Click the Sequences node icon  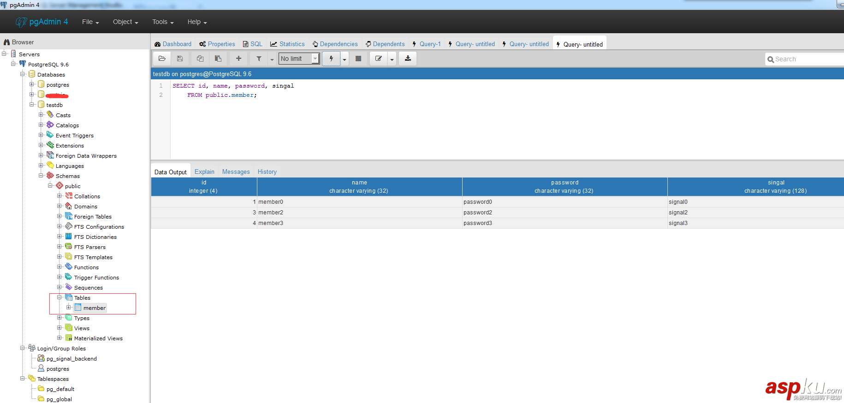[x=69, y=287]
